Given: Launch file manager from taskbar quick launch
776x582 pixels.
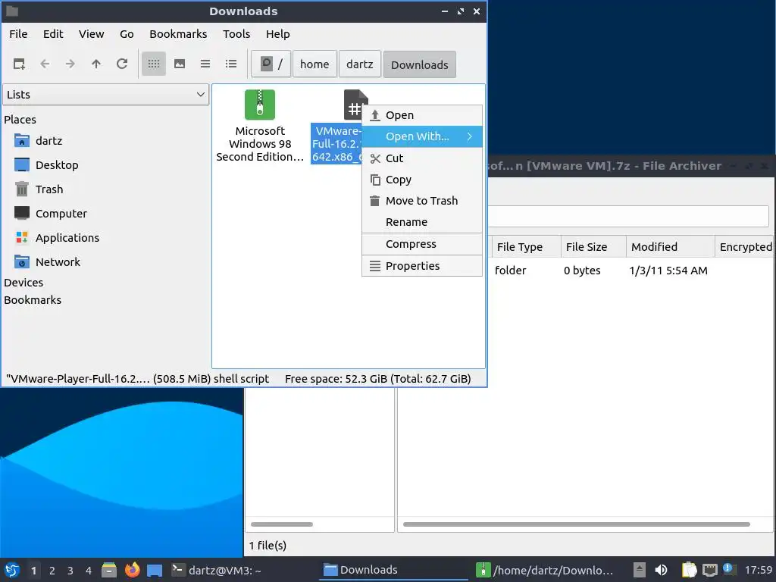Looking at the screenshot, I should click(109, 570).
